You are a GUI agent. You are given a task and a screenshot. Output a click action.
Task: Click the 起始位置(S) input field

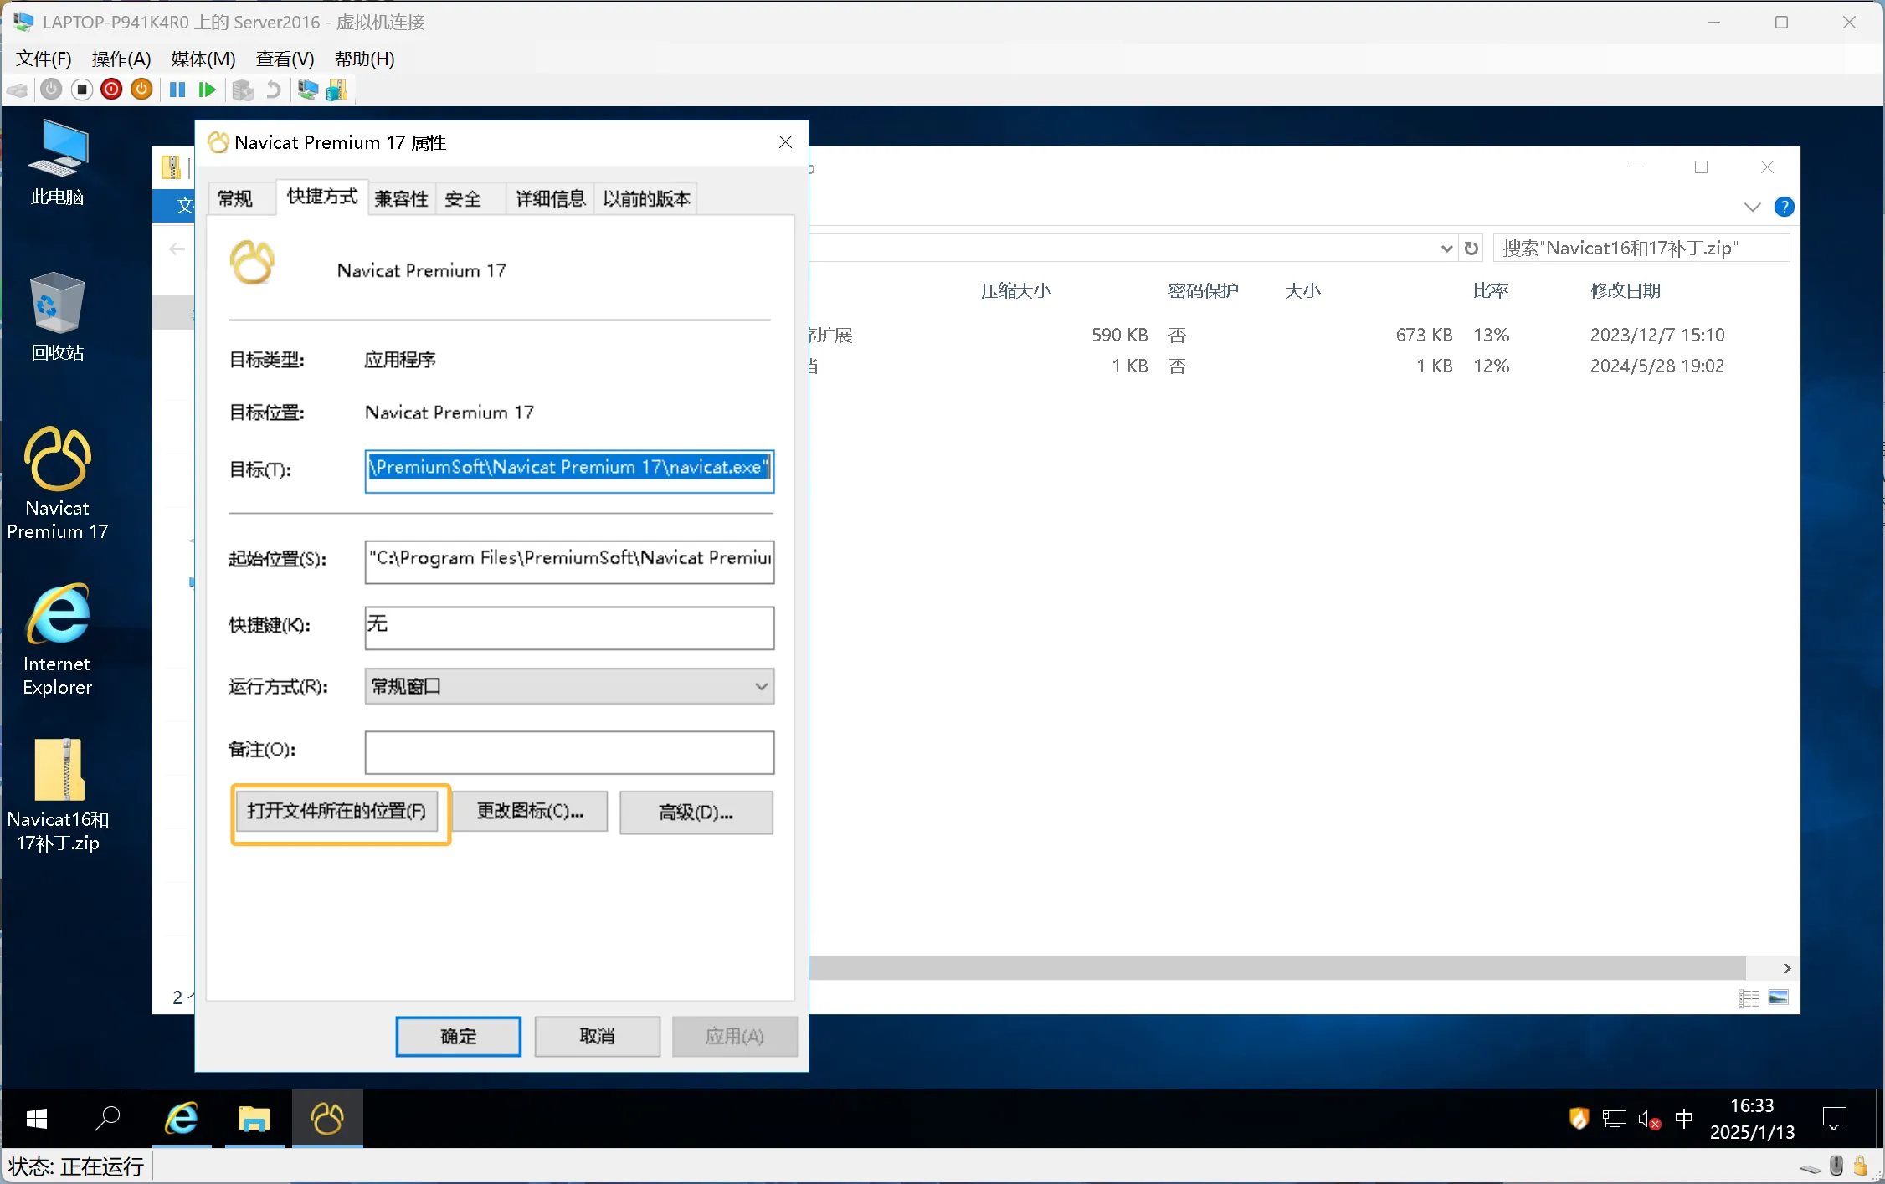point(569,561)
